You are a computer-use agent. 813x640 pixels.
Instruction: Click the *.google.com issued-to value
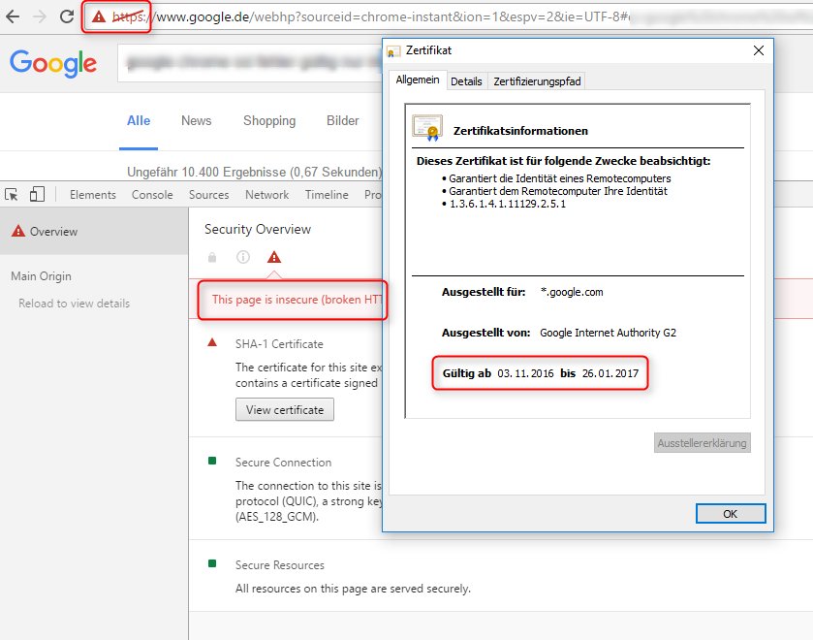(572, 292)
